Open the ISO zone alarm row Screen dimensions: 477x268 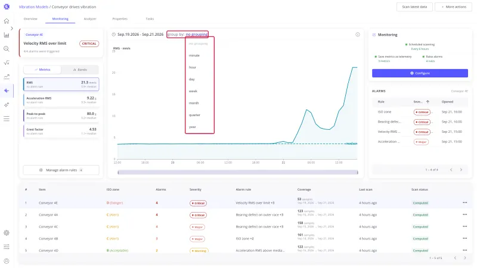click(x=420, y=112)
